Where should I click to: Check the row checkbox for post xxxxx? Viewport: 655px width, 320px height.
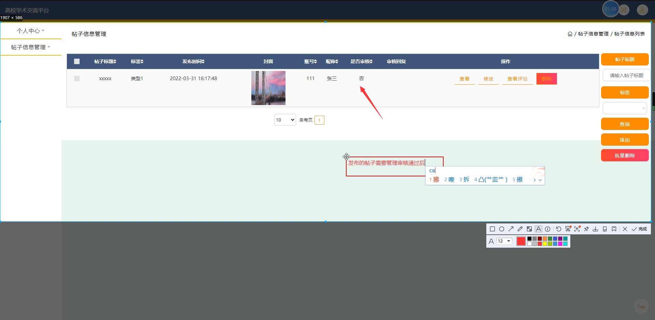coord(77,78)
